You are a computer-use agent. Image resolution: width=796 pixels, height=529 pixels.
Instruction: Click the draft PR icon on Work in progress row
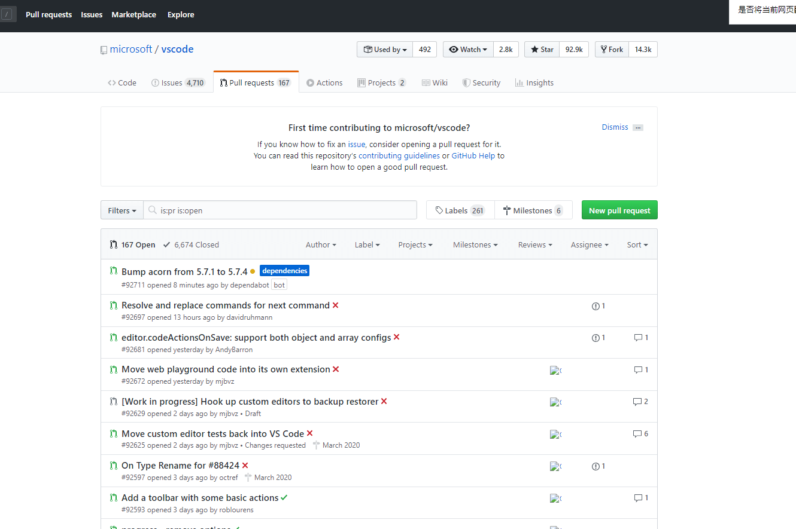[114, 401]
